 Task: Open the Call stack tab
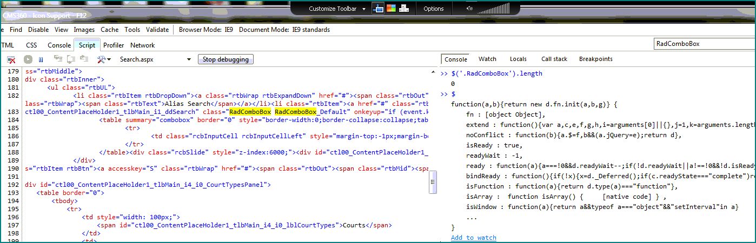coord(554,59)
